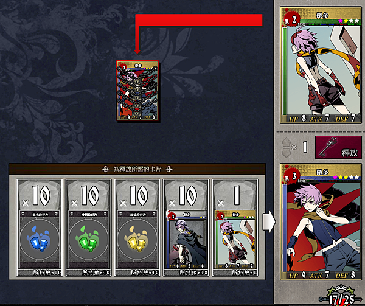The height and width of the screenshot is (306, 365).
Task: Click the red R 2 level badge on top card
Action: point(291,20)
